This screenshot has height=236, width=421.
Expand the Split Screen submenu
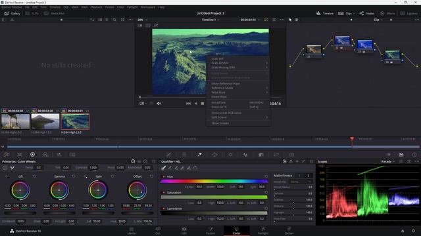[238, 117]
